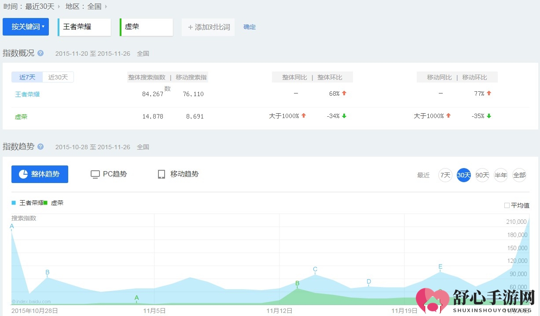Click date range 2015-11-20 至 2015-11-26
540x316 pixels.
pyautogui.click(x=93, y=54)
